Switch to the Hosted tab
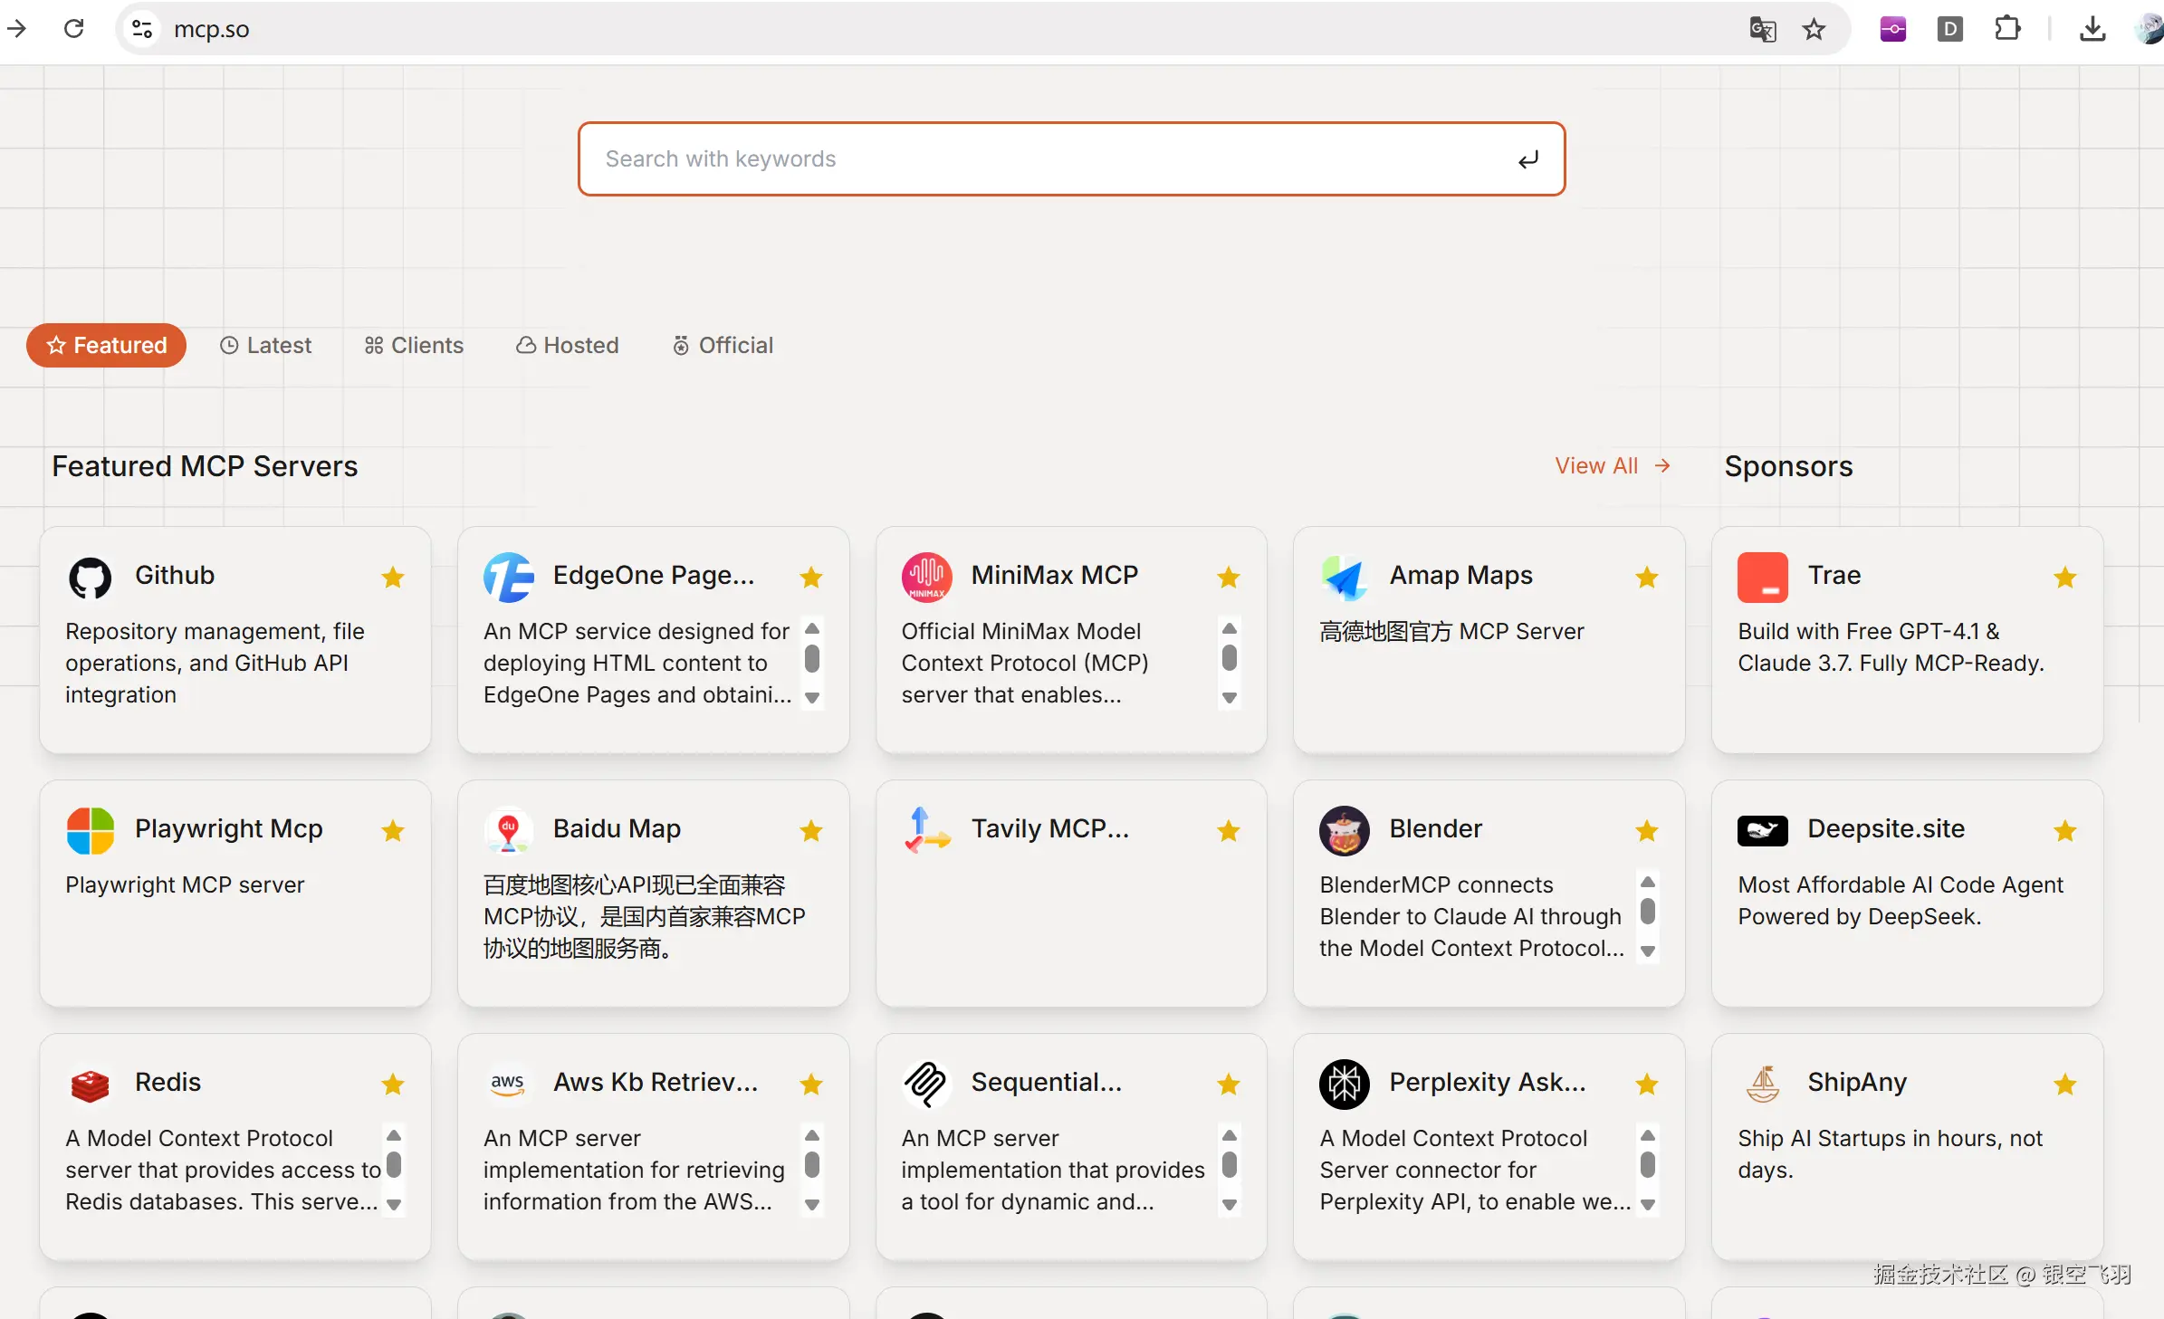Image resolution: width=2164 pixels, height=1319 pixels. click(x=568, y=345)
